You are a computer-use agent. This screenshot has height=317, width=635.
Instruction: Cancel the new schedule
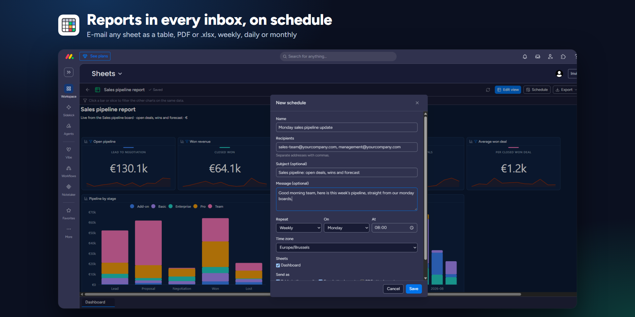click(393, 289)
